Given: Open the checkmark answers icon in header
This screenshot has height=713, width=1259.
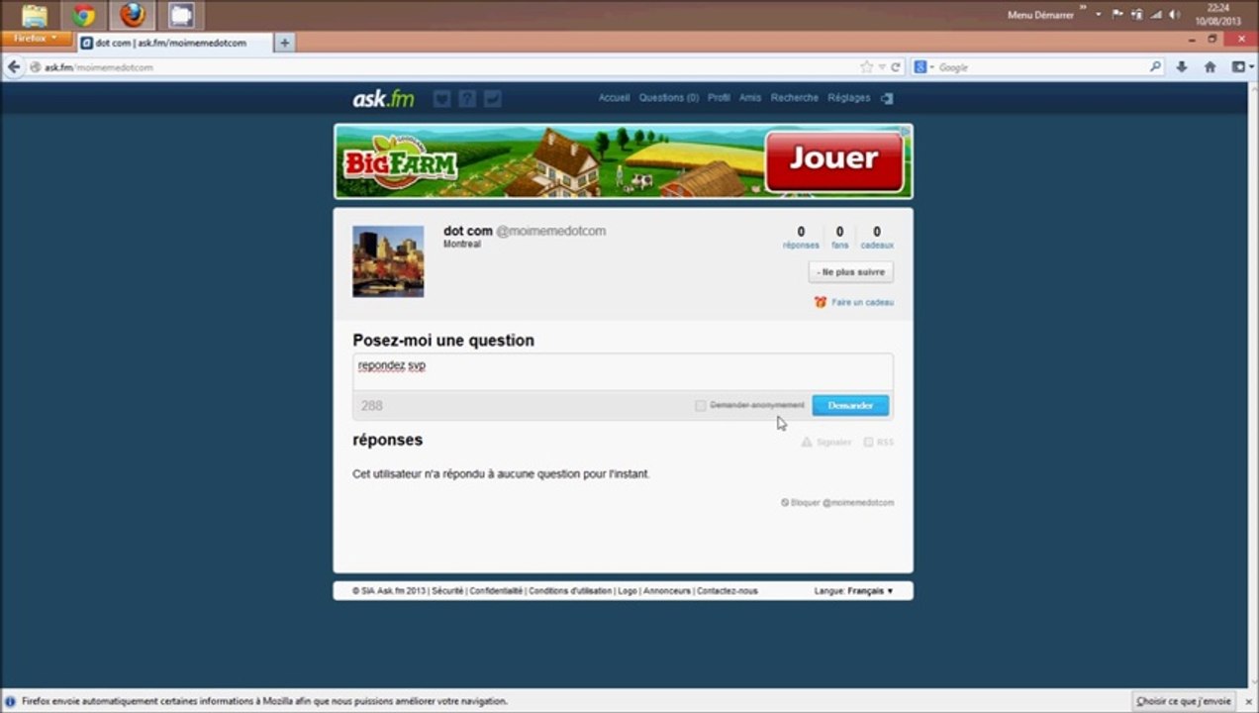Looking at the screenshot, I should 493,98.
